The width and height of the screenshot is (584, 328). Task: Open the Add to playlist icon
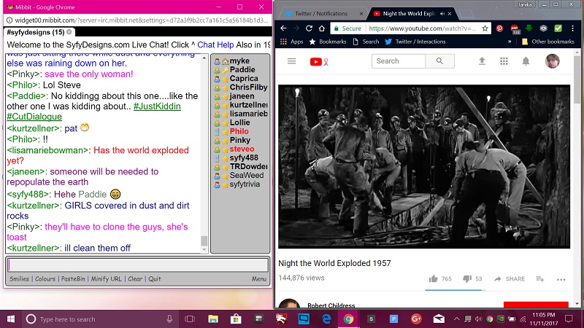(540, 279)
